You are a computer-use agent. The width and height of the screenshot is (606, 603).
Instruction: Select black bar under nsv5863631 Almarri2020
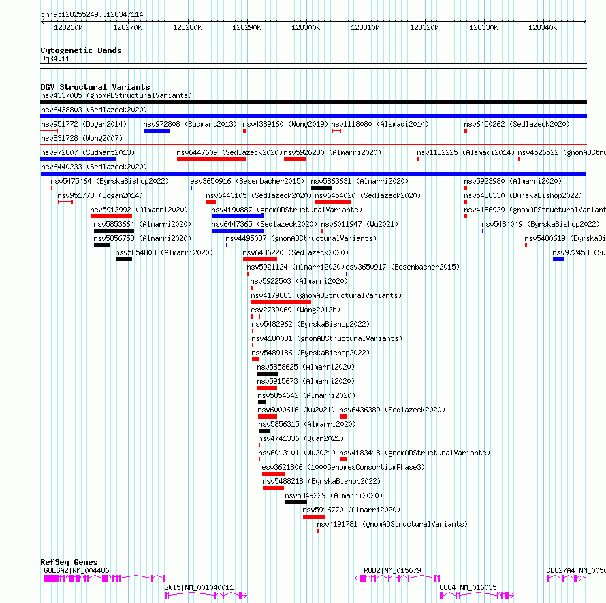[x=321, y=188]
